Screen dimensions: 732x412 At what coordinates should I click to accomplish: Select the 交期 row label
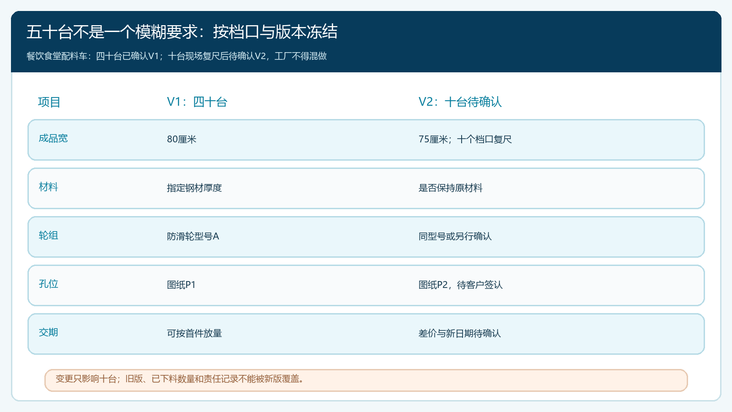pyautogui.click(x=48, y=332)
